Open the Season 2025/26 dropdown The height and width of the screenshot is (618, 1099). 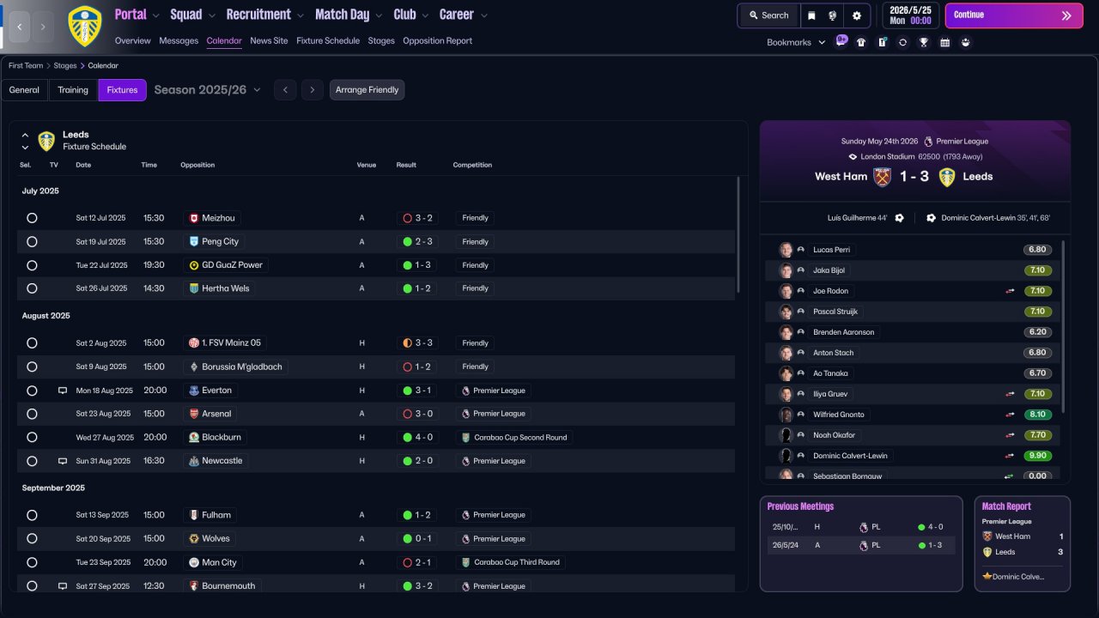(207, 90)
